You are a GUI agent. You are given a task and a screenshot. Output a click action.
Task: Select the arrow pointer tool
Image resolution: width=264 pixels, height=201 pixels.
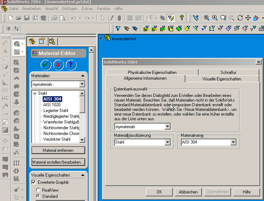pos(103,18)
